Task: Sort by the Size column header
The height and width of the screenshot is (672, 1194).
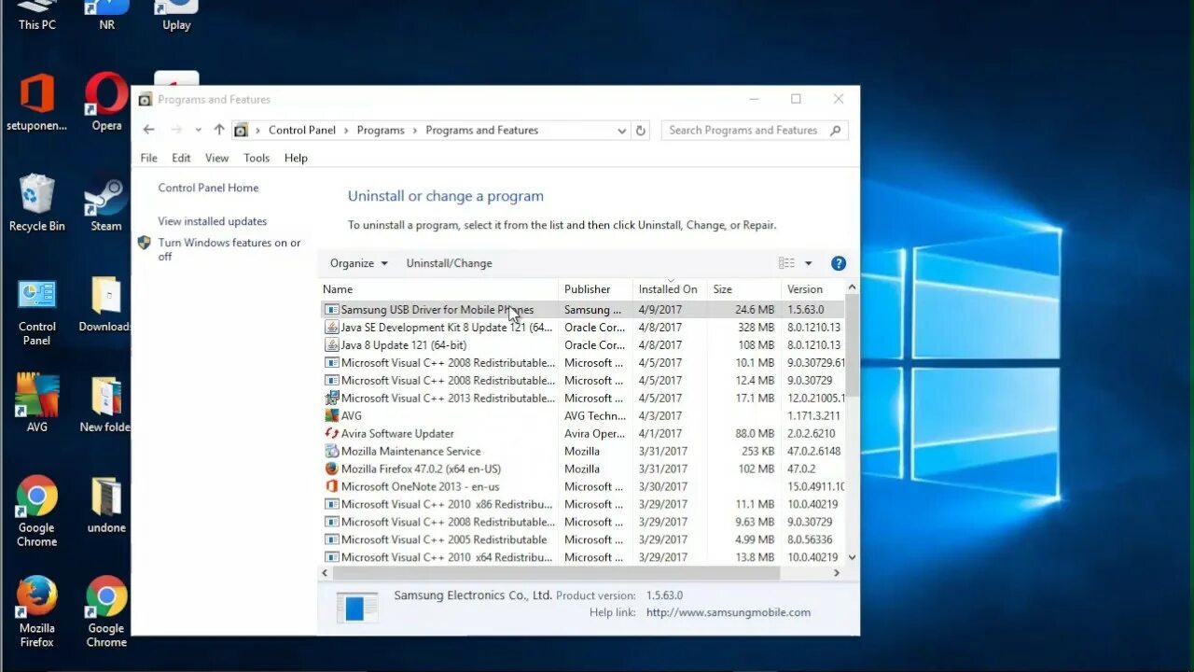Action: point(743,289)
